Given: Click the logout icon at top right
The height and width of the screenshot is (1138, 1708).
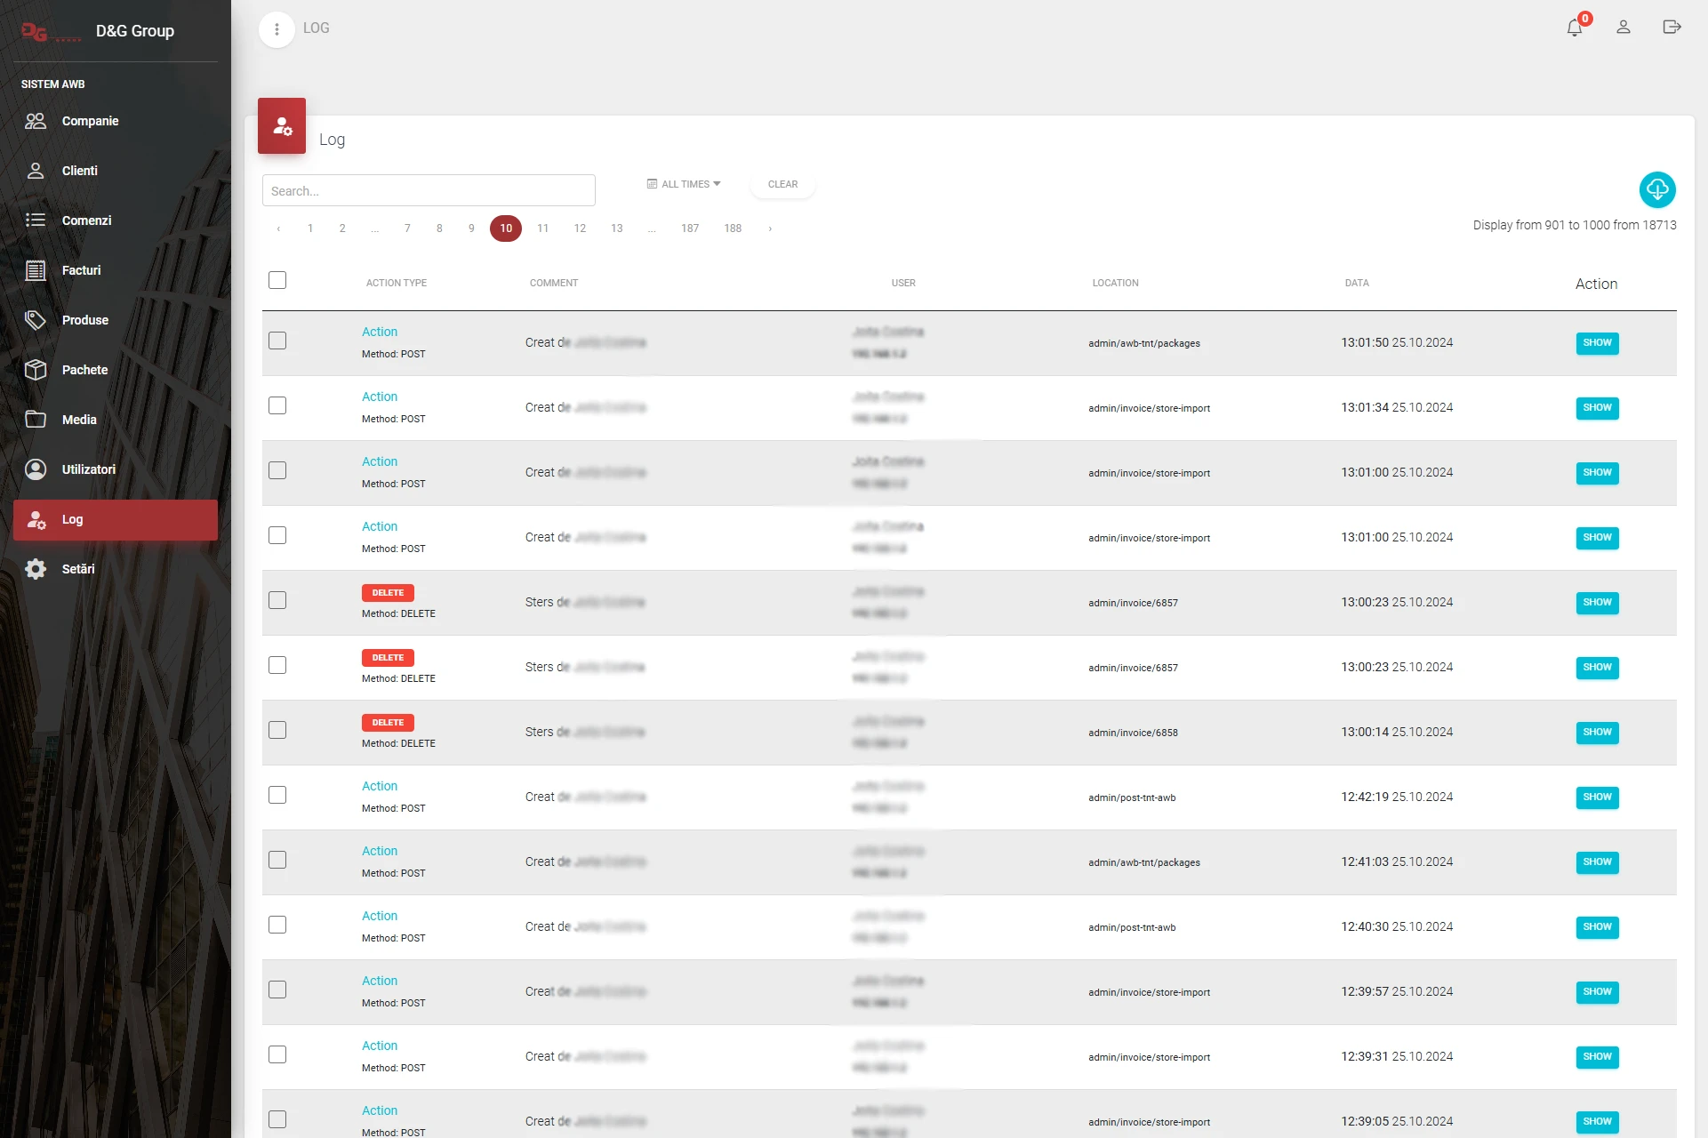Looking at the screenshot, I should (1672, 28).
